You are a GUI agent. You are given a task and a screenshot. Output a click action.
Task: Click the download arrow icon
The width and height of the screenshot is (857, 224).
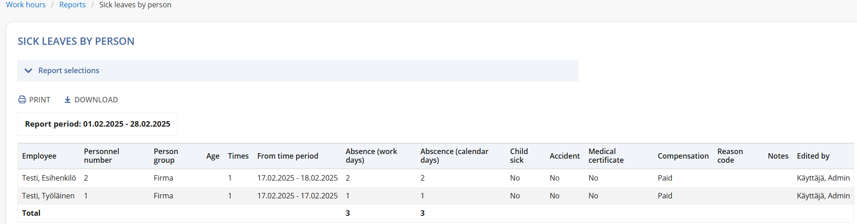click(x=67, y=100)
